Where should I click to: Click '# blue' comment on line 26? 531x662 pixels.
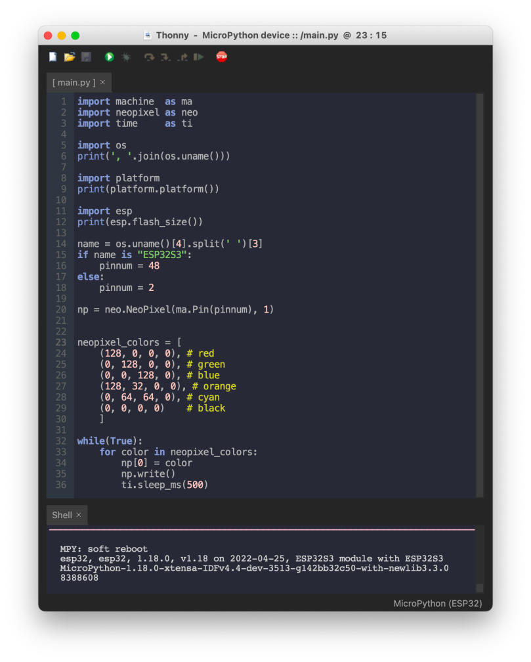coord(203,376)
